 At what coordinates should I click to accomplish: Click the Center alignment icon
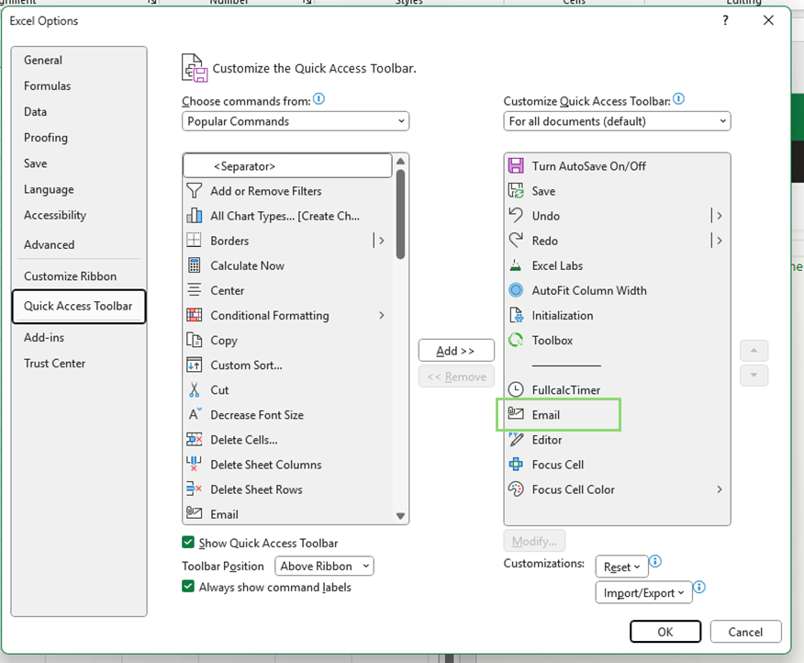click(x=194, y=290)
